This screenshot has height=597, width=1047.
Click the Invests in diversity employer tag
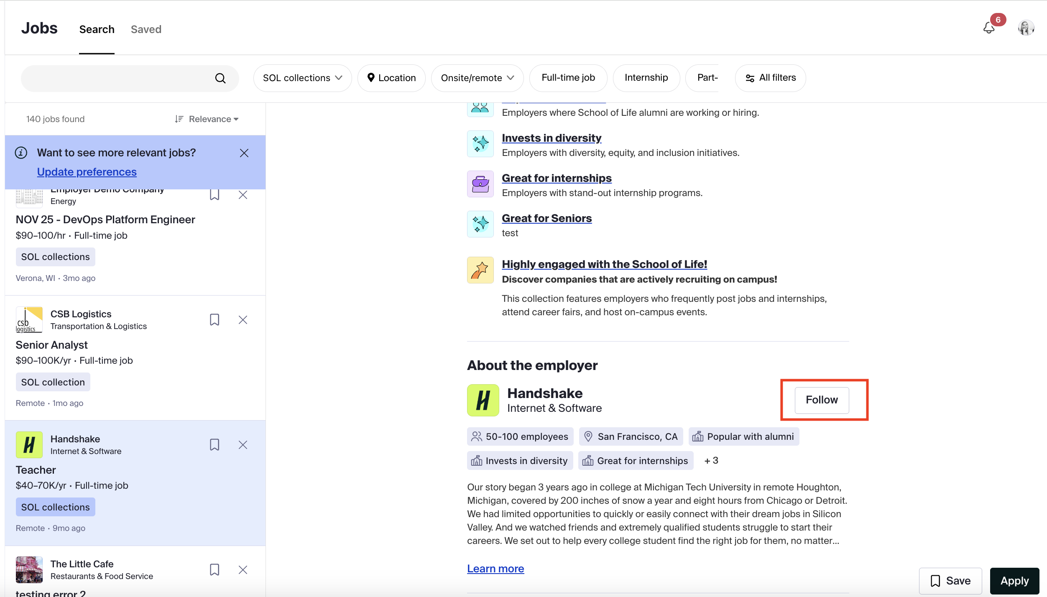(x=520, y=461)
